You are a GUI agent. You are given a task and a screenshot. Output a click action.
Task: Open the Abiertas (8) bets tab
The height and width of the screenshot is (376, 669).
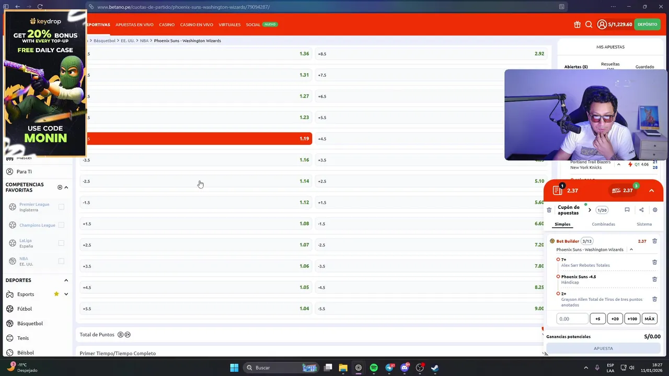[x=576, y=67]
